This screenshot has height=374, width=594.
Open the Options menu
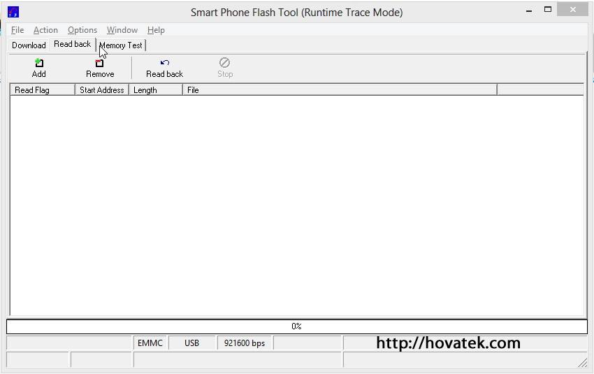[x=82, y=30]
